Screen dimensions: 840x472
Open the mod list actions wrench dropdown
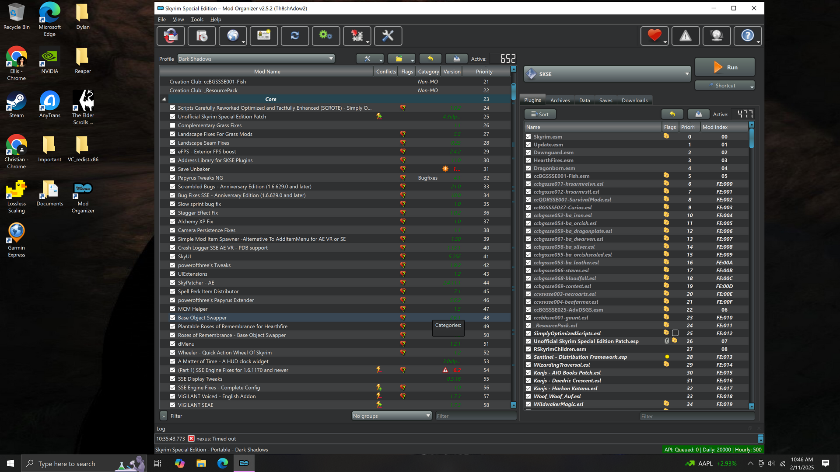[x=370, y=59]
